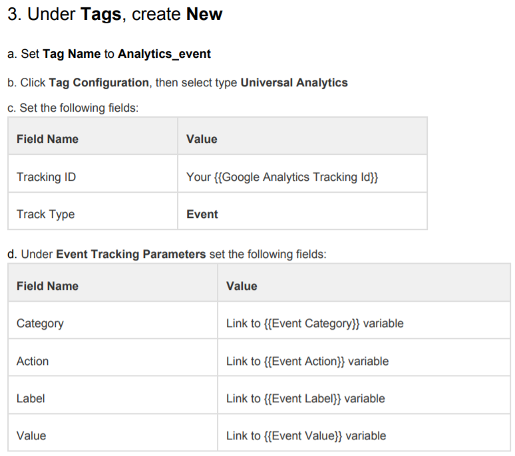
Task: Click the 'Under Tags, create New' heading
Action: [114, 15]
